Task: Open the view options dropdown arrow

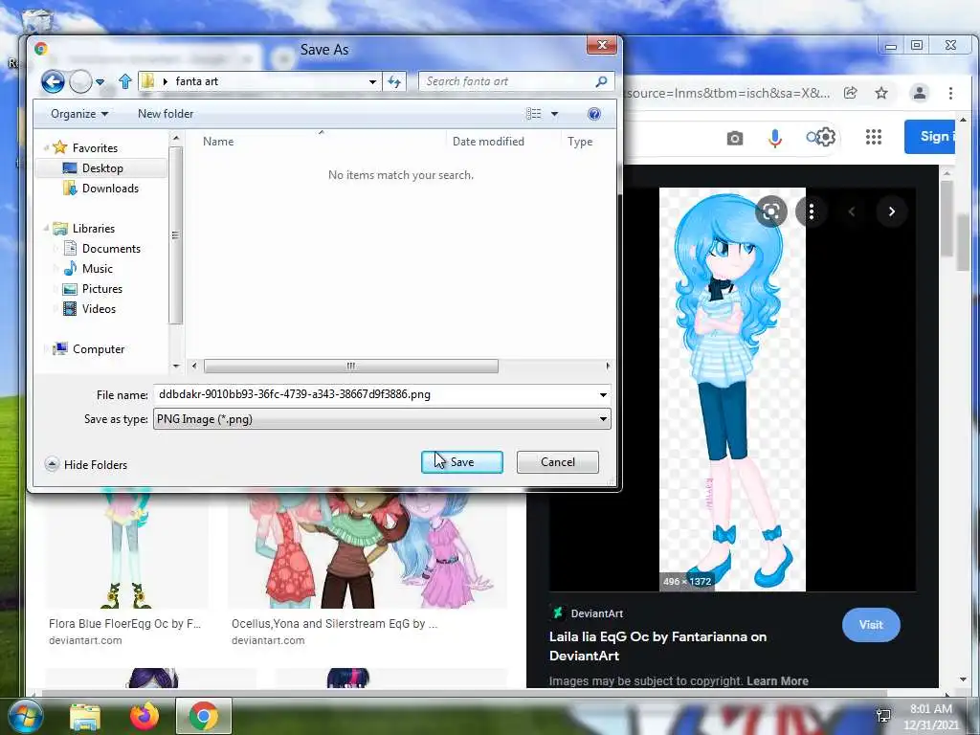Action: click(554, 114)
